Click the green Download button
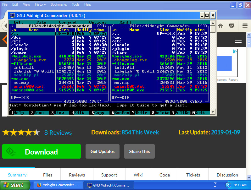The width and height of the screenshot is (251, 190). tap(41, 152)
